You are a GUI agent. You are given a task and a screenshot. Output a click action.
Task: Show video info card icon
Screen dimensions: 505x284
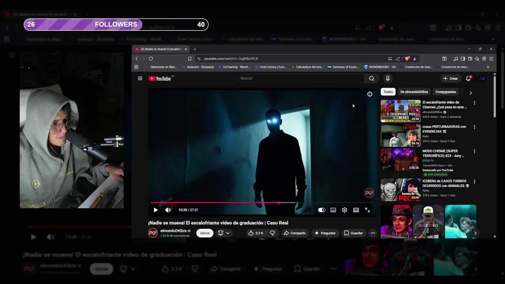pyautogui.click(x=370, y=94)
